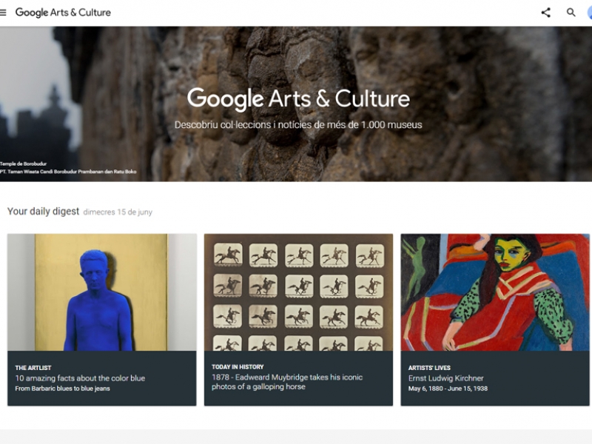Open the user account avatar

click(x=590, y=13)
